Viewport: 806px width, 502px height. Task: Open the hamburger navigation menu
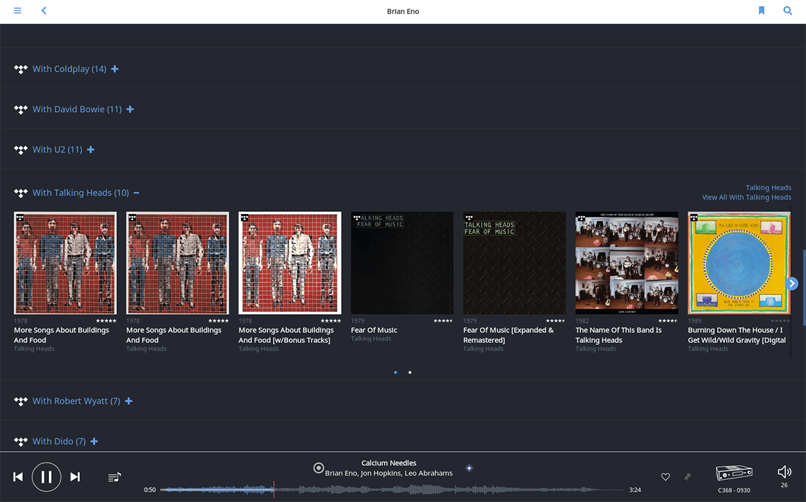click(x=17, y=11)
